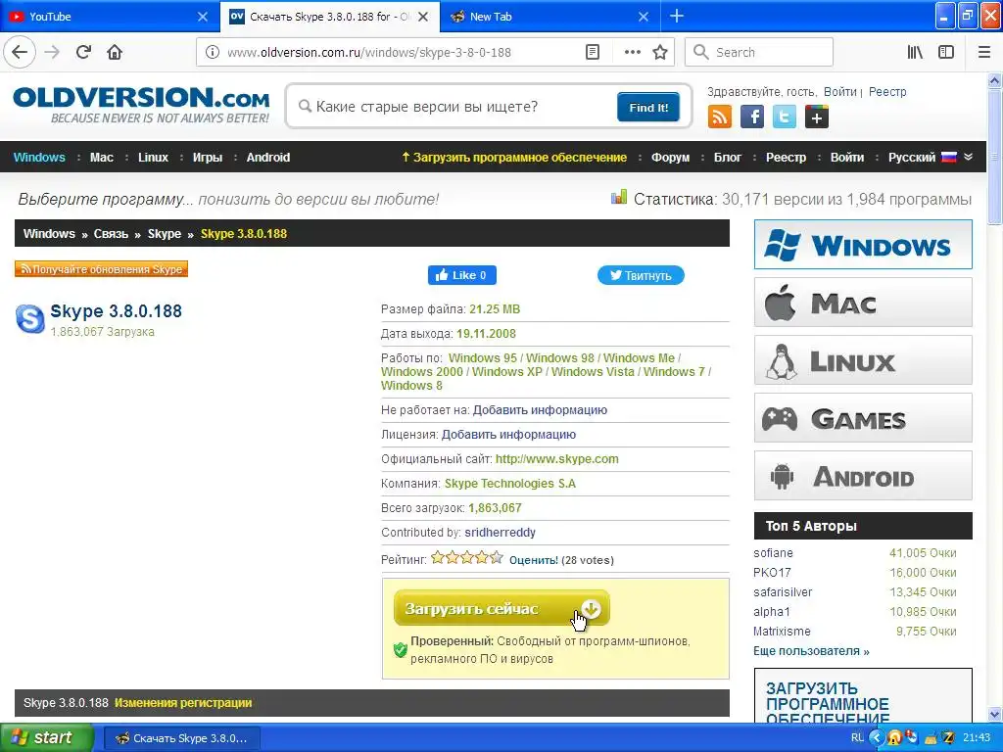This screenshot has width=1003, height=752.
Task: Open Форум in the nav bar
Action: tap(670, 158)
